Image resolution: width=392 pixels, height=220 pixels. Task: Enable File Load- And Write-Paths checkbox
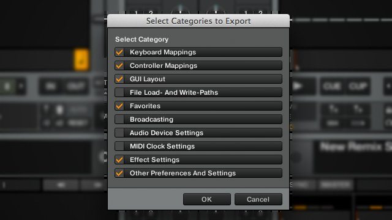pyautogui.click(x=119, y=92)
